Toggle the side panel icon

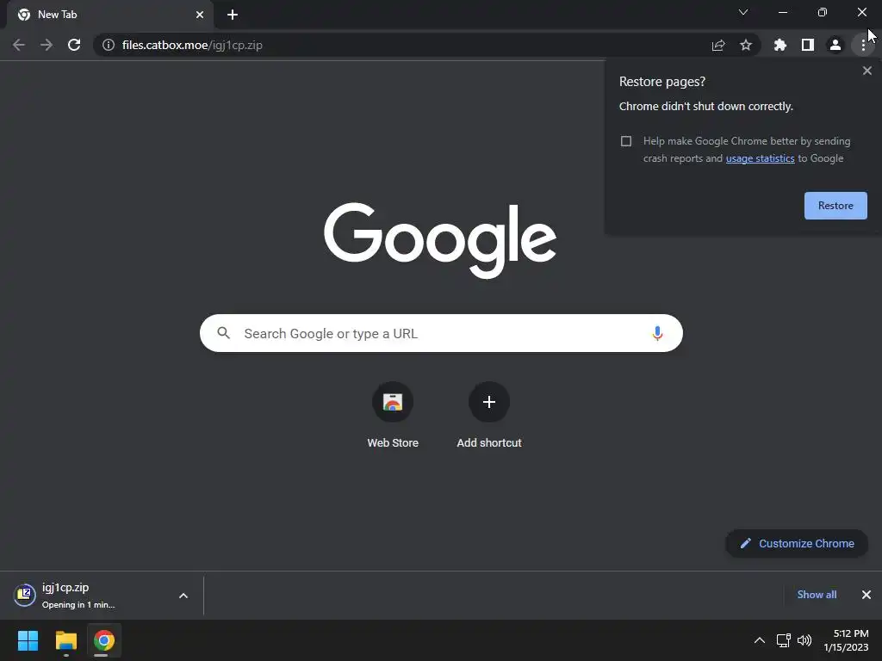pos(808,45)
